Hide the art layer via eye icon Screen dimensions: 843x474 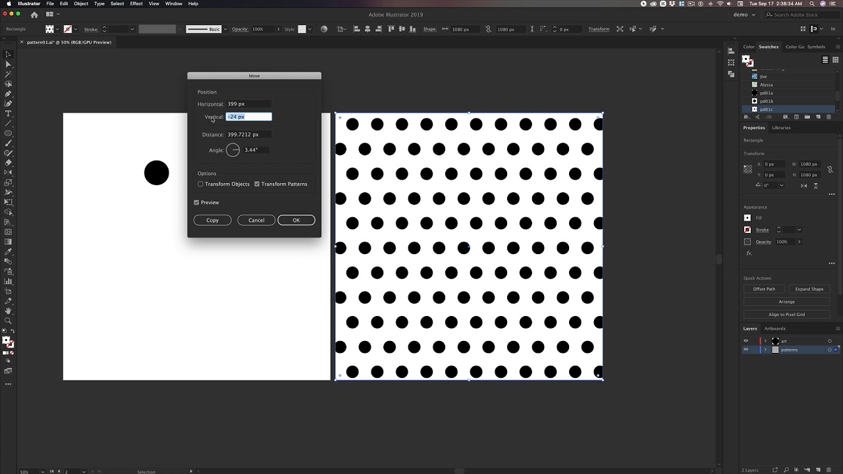[x=746, y=341]
